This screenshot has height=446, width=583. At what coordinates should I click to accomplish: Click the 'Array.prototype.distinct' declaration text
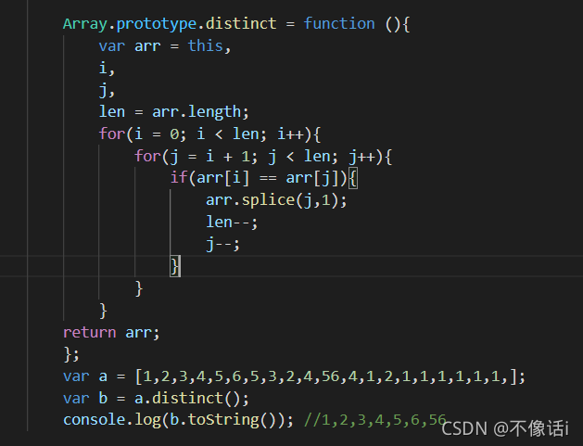(170, 24)
